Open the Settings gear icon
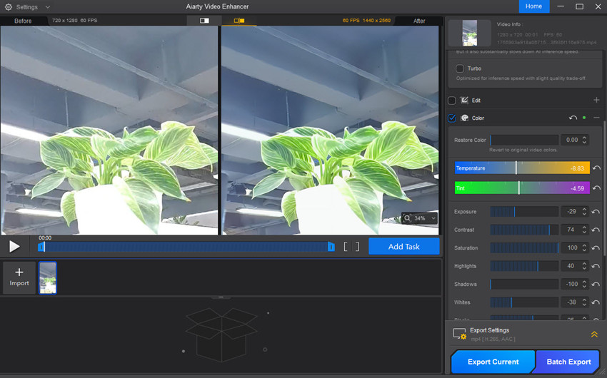This screenshot has height=378, width=607. click(x=8, y=7)
